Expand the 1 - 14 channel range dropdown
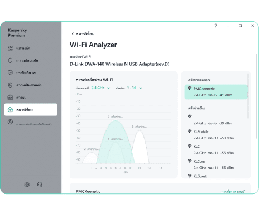259x223 pixels. 135,88
